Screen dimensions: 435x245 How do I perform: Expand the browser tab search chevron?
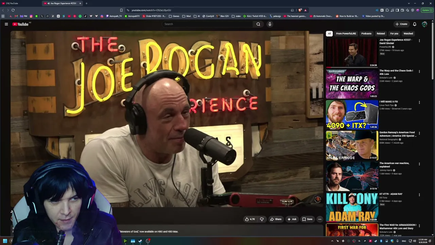point(409,3)
